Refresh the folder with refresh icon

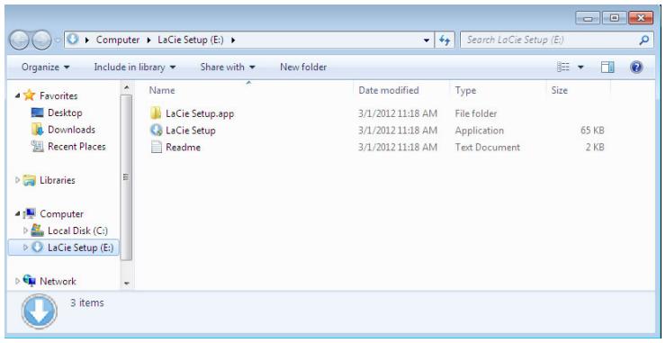pyautogui.click(x=445, y=40)
